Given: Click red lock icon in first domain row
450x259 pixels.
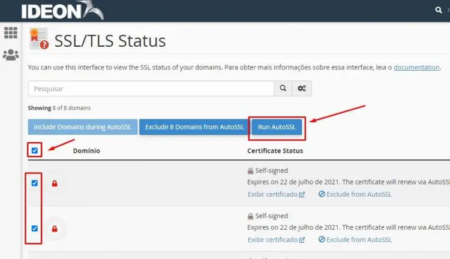Looking at the screenshot, I should pyautogui.click(x=55, y=183).
